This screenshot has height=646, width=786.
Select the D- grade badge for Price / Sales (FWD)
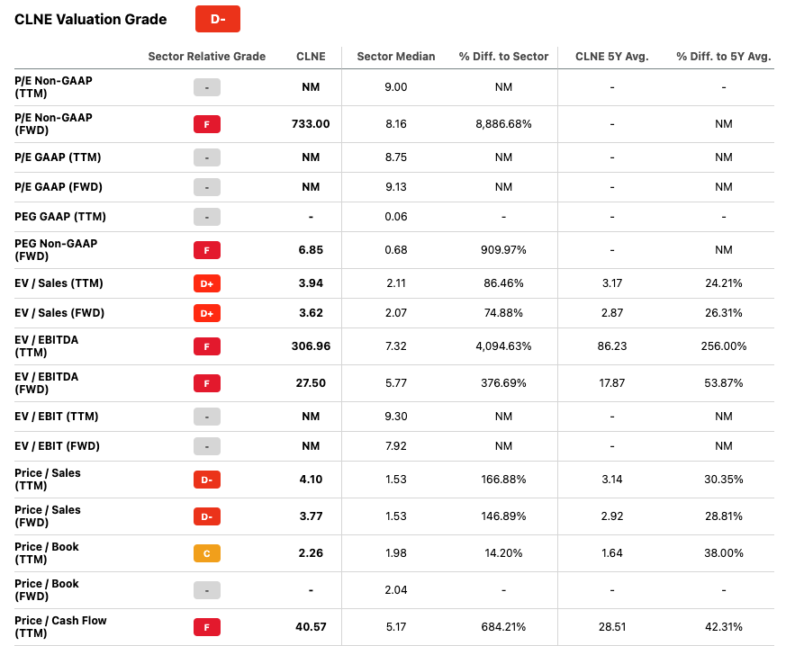(206, 516)
